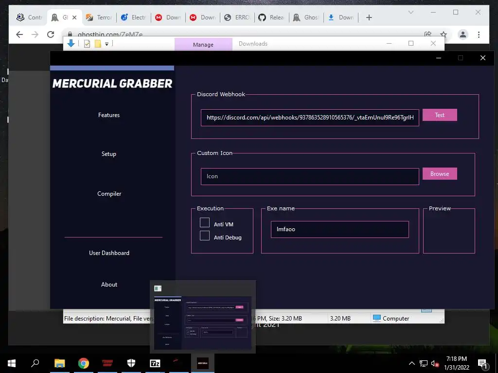Click the Discord Webhook URL field
This screenshot has width=498, height=373.
310,118
